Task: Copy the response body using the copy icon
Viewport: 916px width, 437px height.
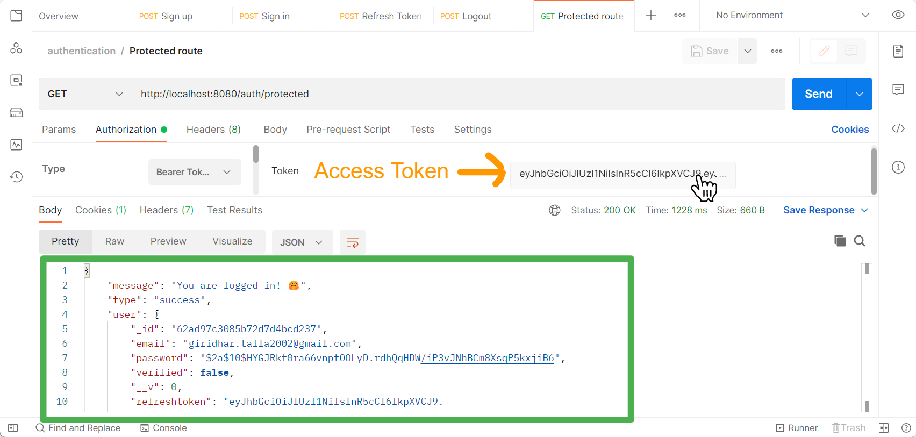Action: pos(840,241)
